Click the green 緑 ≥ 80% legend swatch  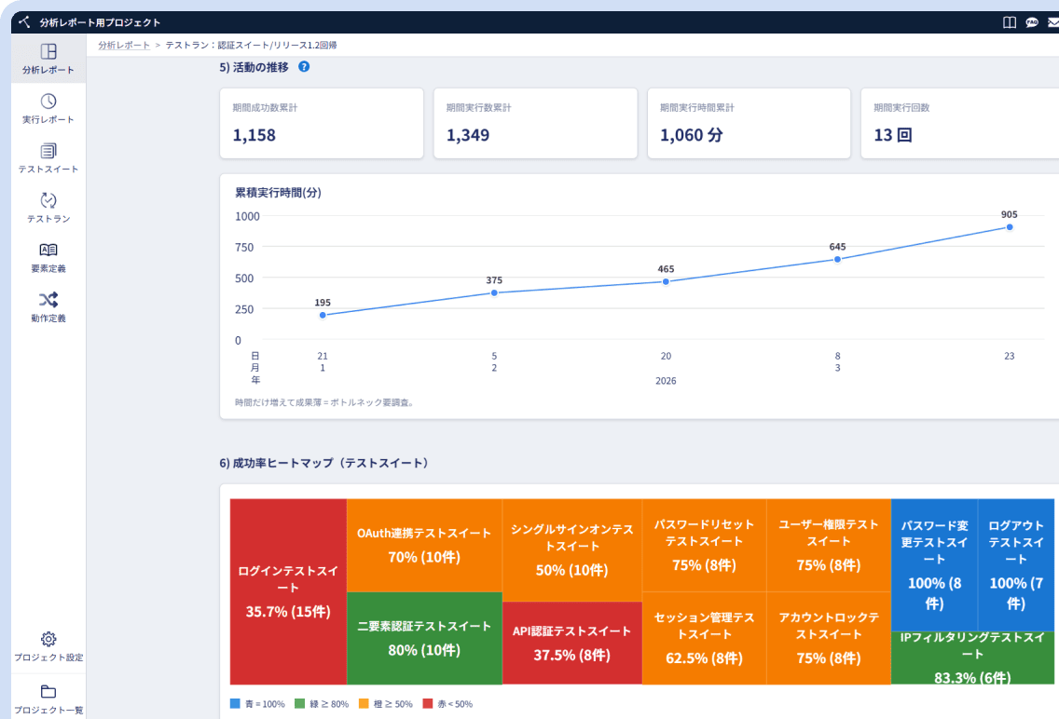click(299, 703)
